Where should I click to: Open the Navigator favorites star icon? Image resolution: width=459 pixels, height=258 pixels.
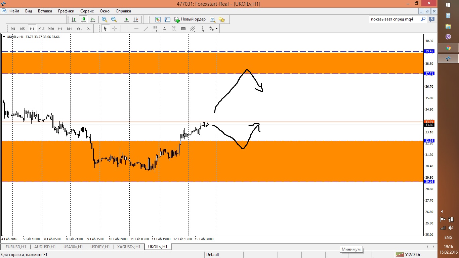click(x=222, y=19)
